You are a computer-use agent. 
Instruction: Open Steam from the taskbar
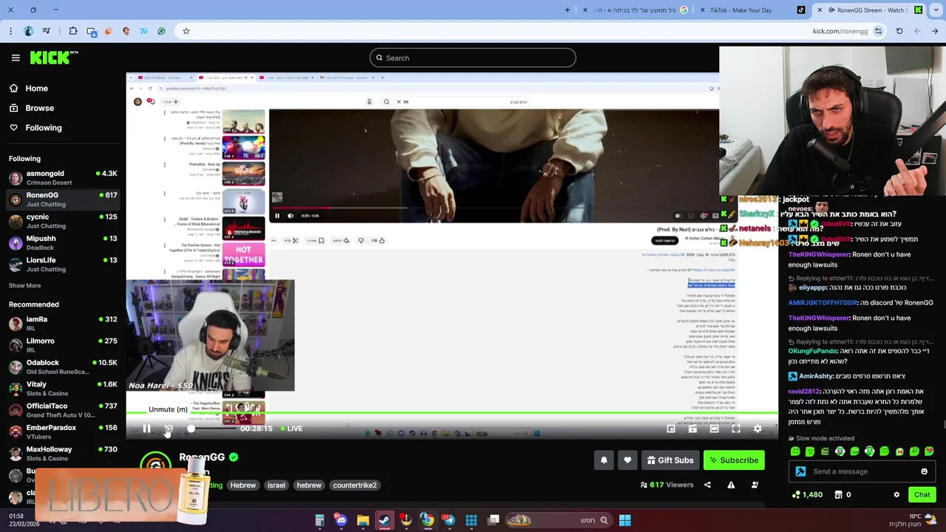(384, 520)
